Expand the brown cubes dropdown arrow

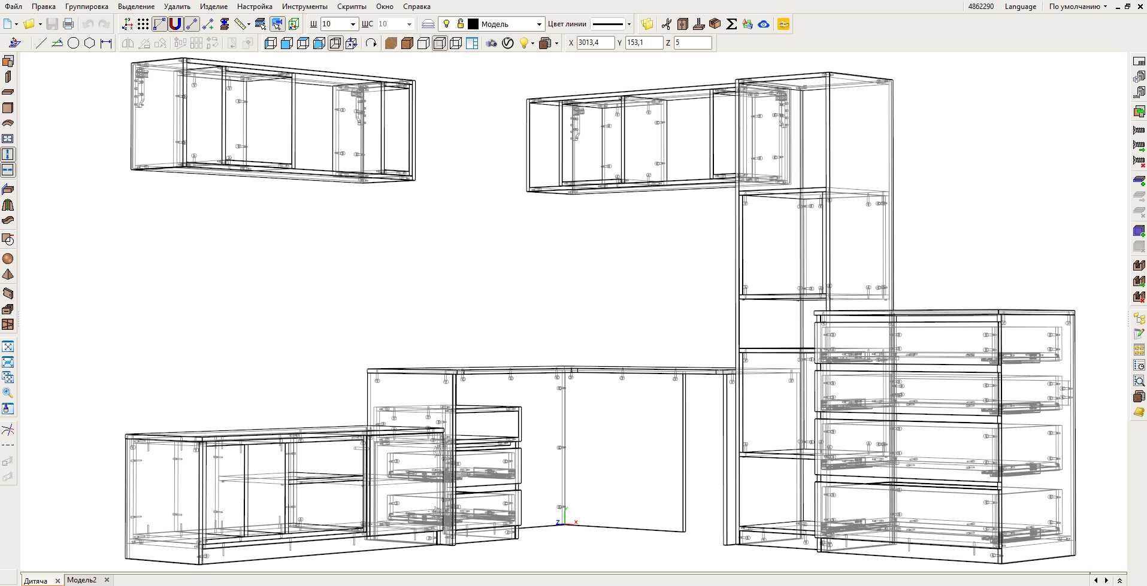coord(556,43)
